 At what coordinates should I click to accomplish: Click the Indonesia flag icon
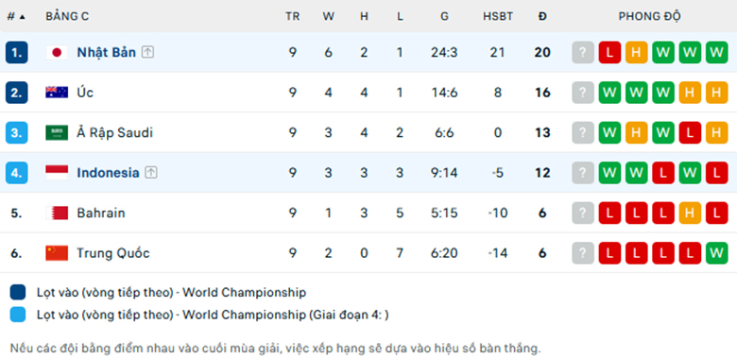[x=57, y=173]
